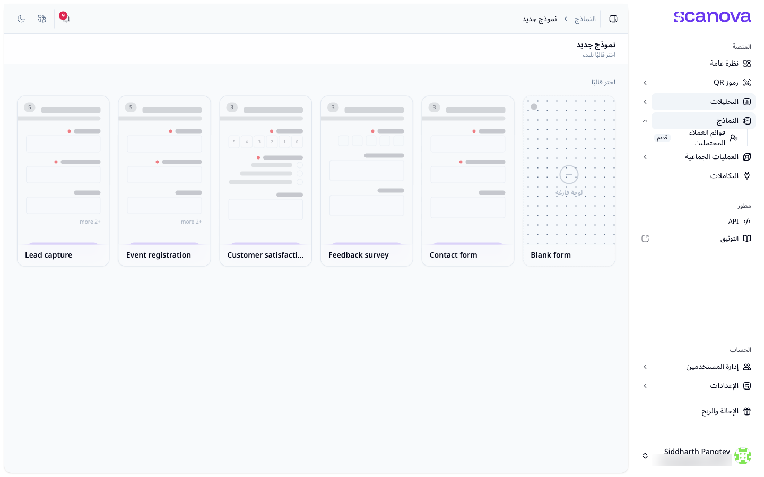Click the الإعدادات settings icon
Image resolution: width=764 pixels, height=477 pixels.
pyautogui.click(x=747, y=386)
